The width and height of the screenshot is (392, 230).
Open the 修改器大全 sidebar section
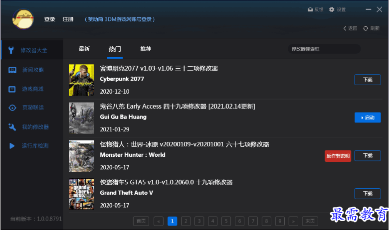point(32,50)
